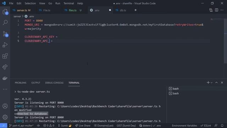
Task: Click GIST [Sumit Dey] status item
Action: tap(126, 126)
